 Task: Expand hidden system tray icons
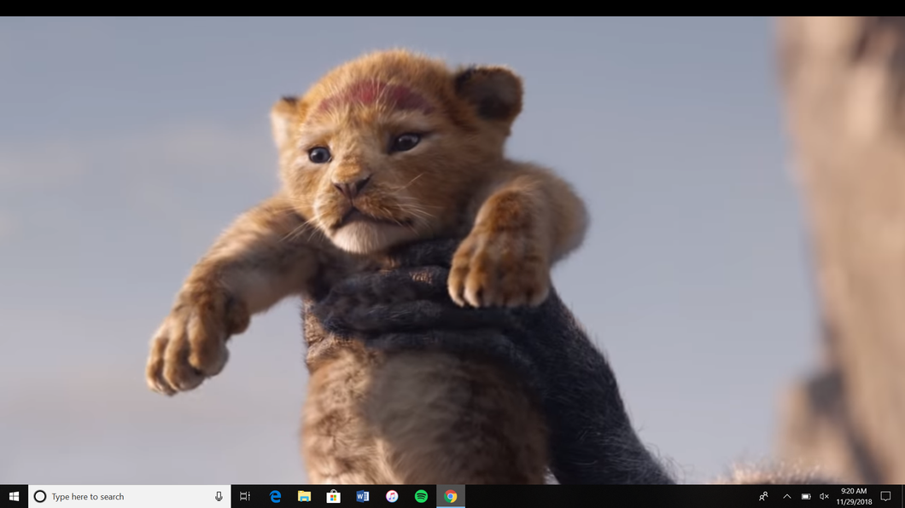click(x=785, y=496)
